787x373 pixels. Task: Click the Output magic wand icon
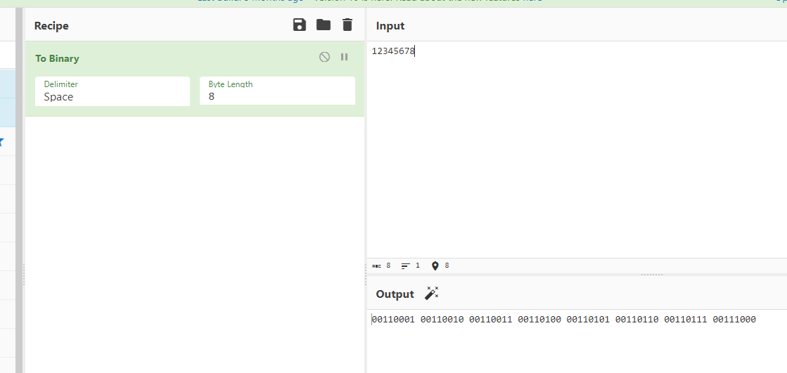click(x=432, y=294)
